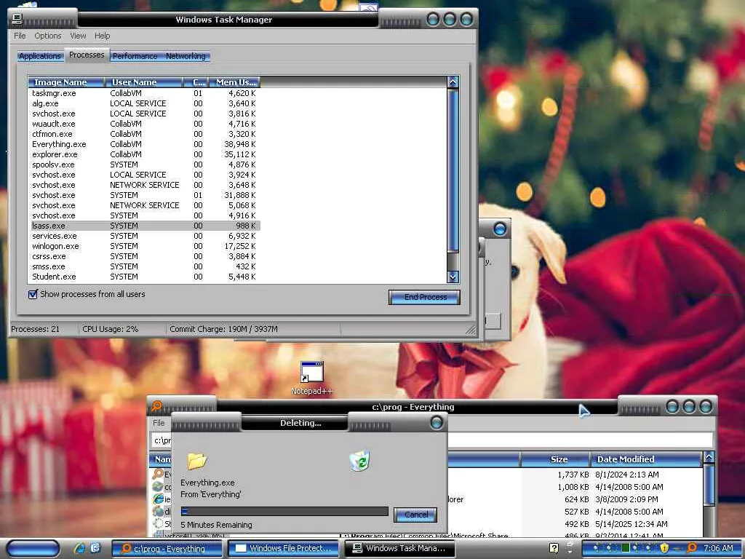Sort Everything results by Size column
Viewport: 745px width, 559px height.
coord(555,459)
